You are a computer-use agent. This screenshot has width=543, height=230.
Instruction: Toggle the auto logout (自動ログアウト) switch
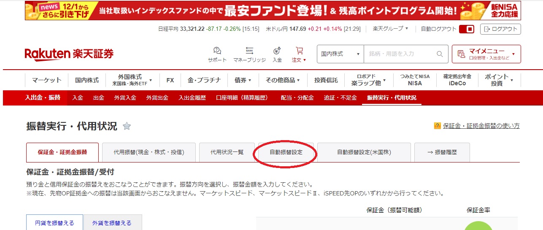pos(467,29)
